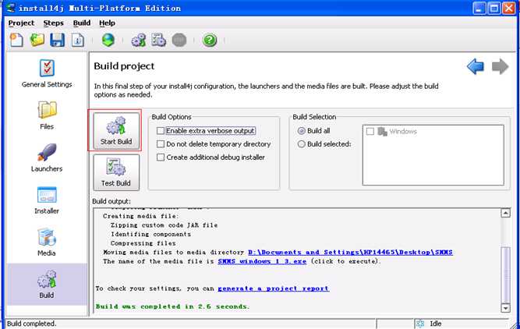Image resolution: width=520 pixels, height=329 pixels.
Task: Open the Steps menu
Action: 53,23
